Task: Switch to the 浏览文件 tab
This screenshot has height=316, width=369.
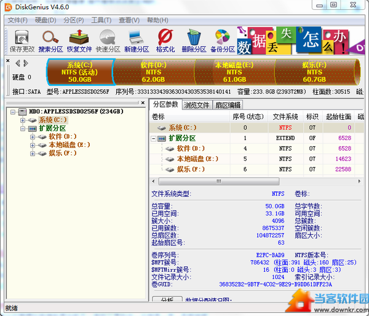Action: click(197, 105)
